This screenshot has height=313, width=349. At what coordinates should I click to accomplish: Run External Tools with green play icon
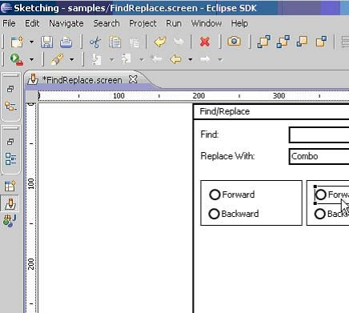tap(16, 59)
